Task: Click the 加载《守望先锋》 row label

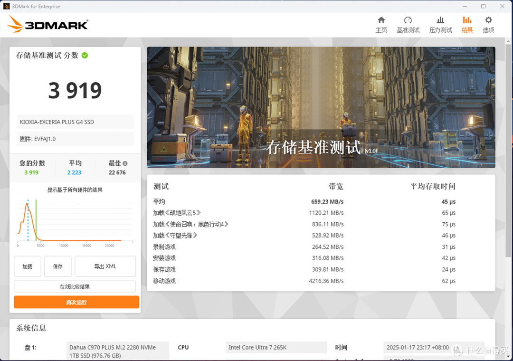Action: pos(175,235)
